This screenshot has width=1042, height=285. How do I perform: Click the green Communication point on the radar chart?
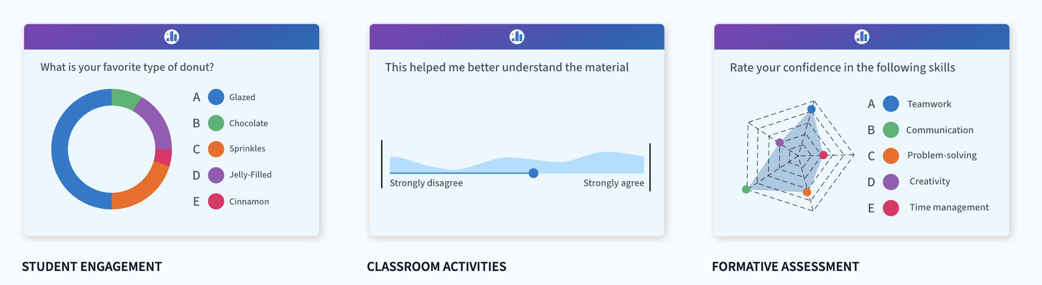[x=746, y=189]
